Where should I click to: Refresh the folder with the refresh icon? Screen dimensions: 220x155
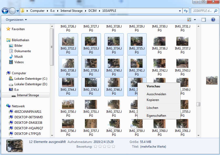pyautogui.click(x=186, y=11)
